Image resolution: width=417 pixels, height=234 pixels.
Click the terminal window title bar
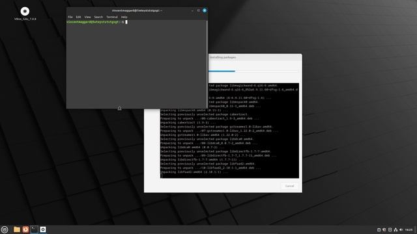point(137,10)
